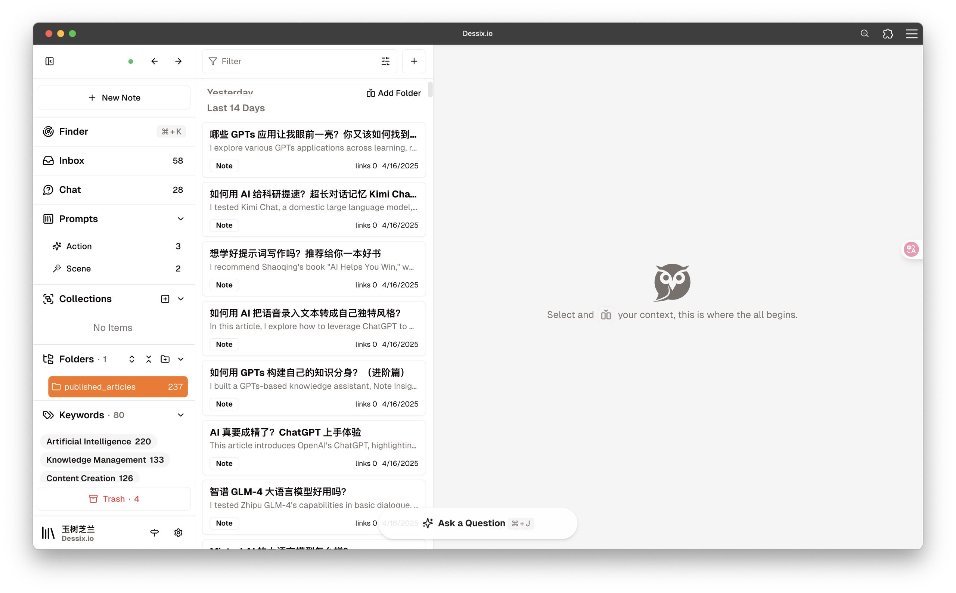The width and height of the screenshot is (956, 593).
Task: Open note 想学好提示词写作吗
Action: click(314, 270)
